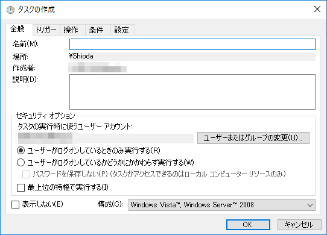Expand the 構成 dropdown arrow
327x235 pixels.
pyautogui.click(x=310, y=205)
